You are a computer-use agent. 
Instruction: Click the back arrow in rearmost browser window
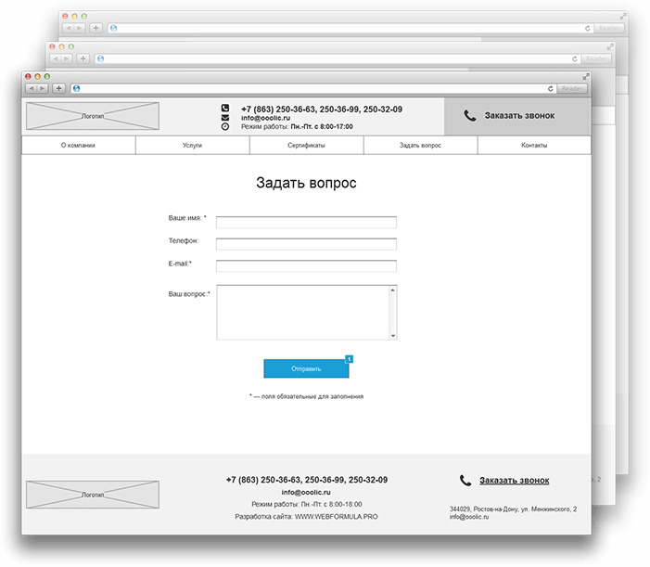(x=69, y=28)
